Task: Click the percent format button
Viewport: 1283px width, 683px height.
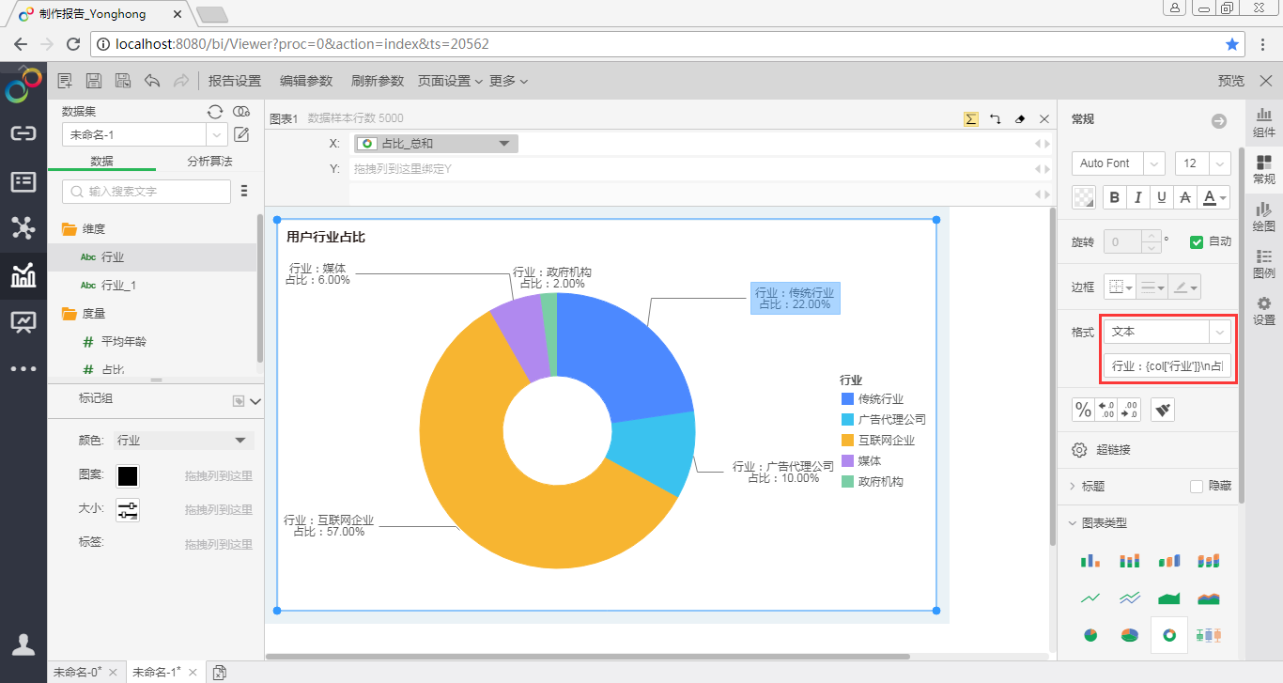Action: point(1083,410)
